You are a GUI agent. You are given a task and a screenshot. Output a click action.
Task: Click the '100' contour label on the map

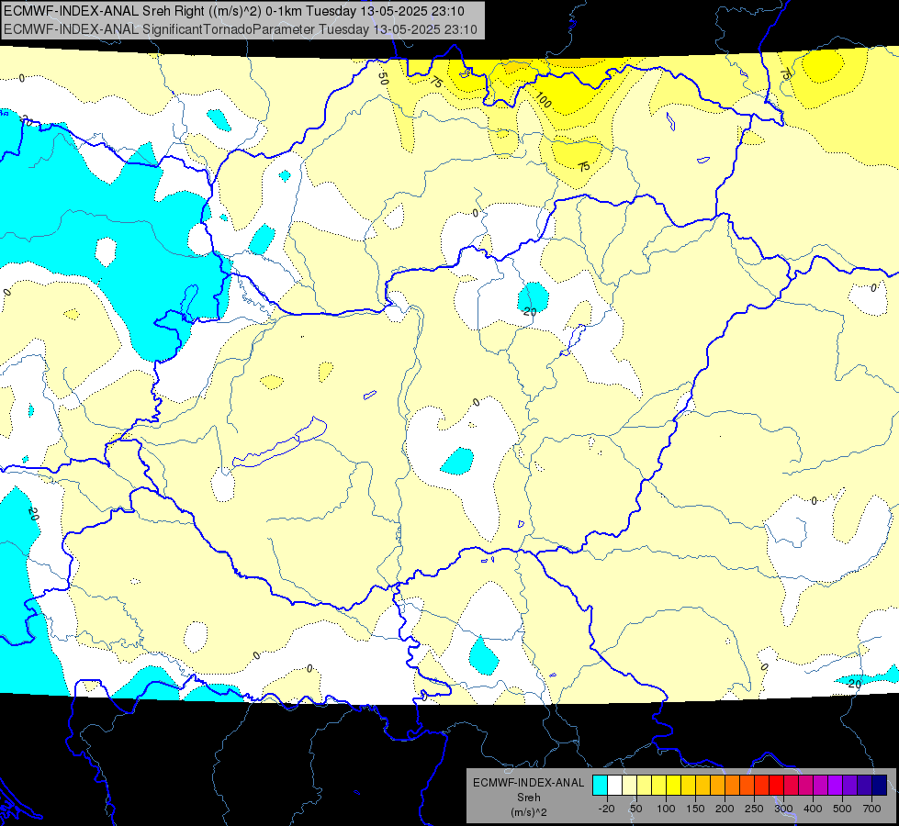click(542, 99)
